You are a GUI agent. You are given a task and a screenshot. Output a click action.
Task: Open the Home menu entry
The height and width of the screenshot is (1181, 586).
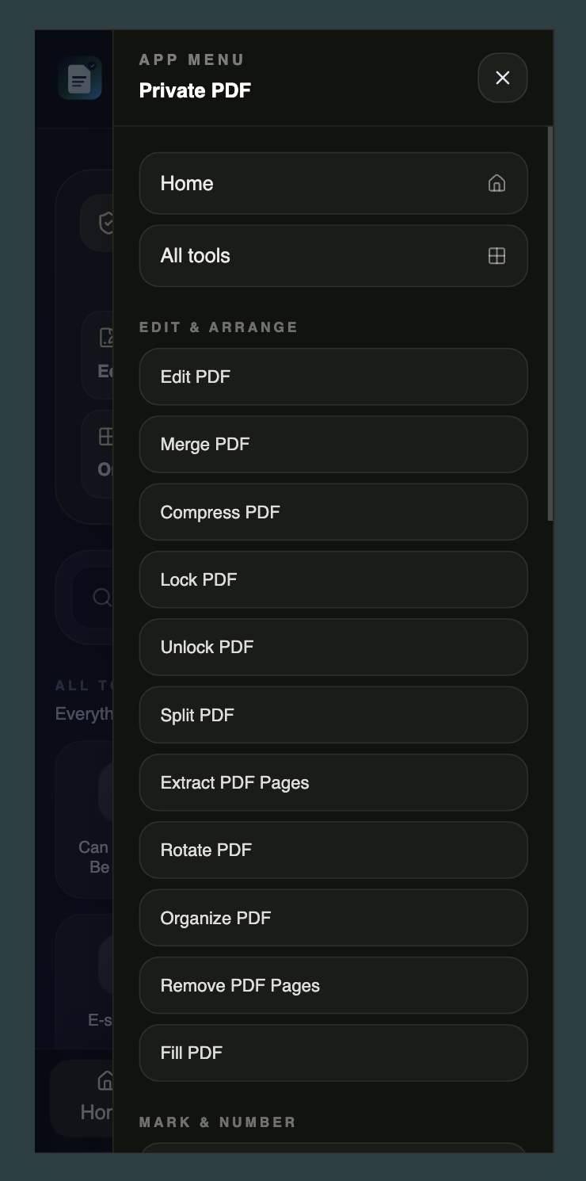333,183
